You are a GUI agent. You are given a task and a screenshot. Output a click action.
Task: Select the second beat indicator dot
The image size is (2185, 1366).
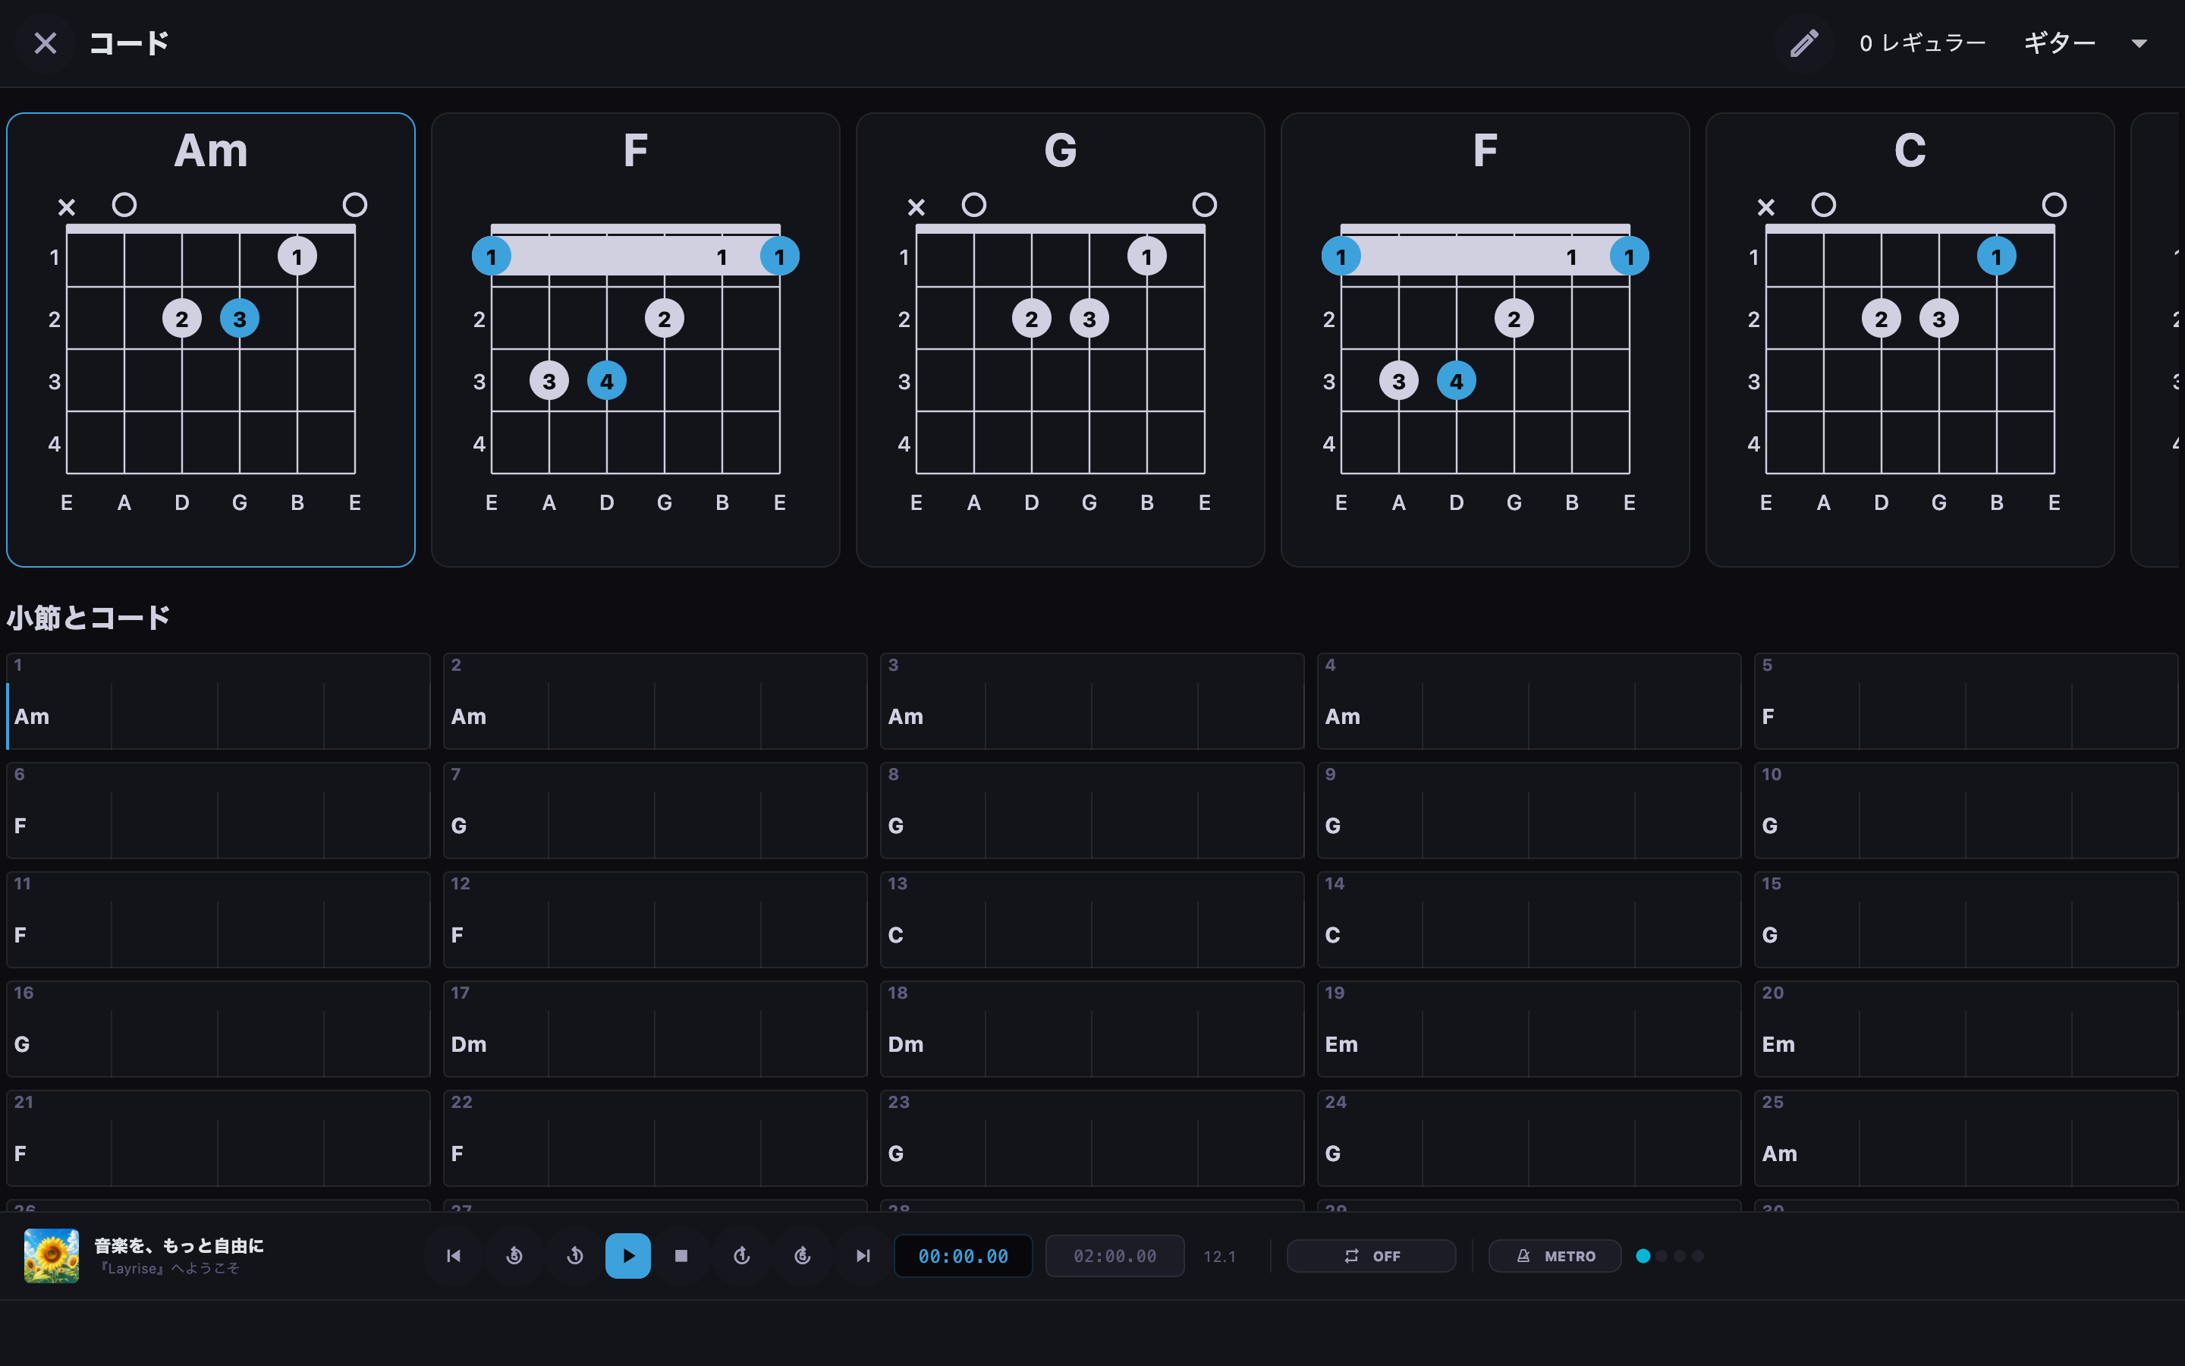tap(1662, 1256)
